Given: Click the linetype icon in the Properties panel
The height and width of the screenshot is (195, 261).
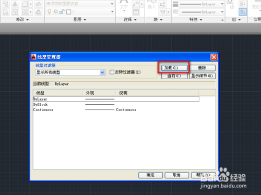Looking at the screenshot, I should tap(175, 12).
